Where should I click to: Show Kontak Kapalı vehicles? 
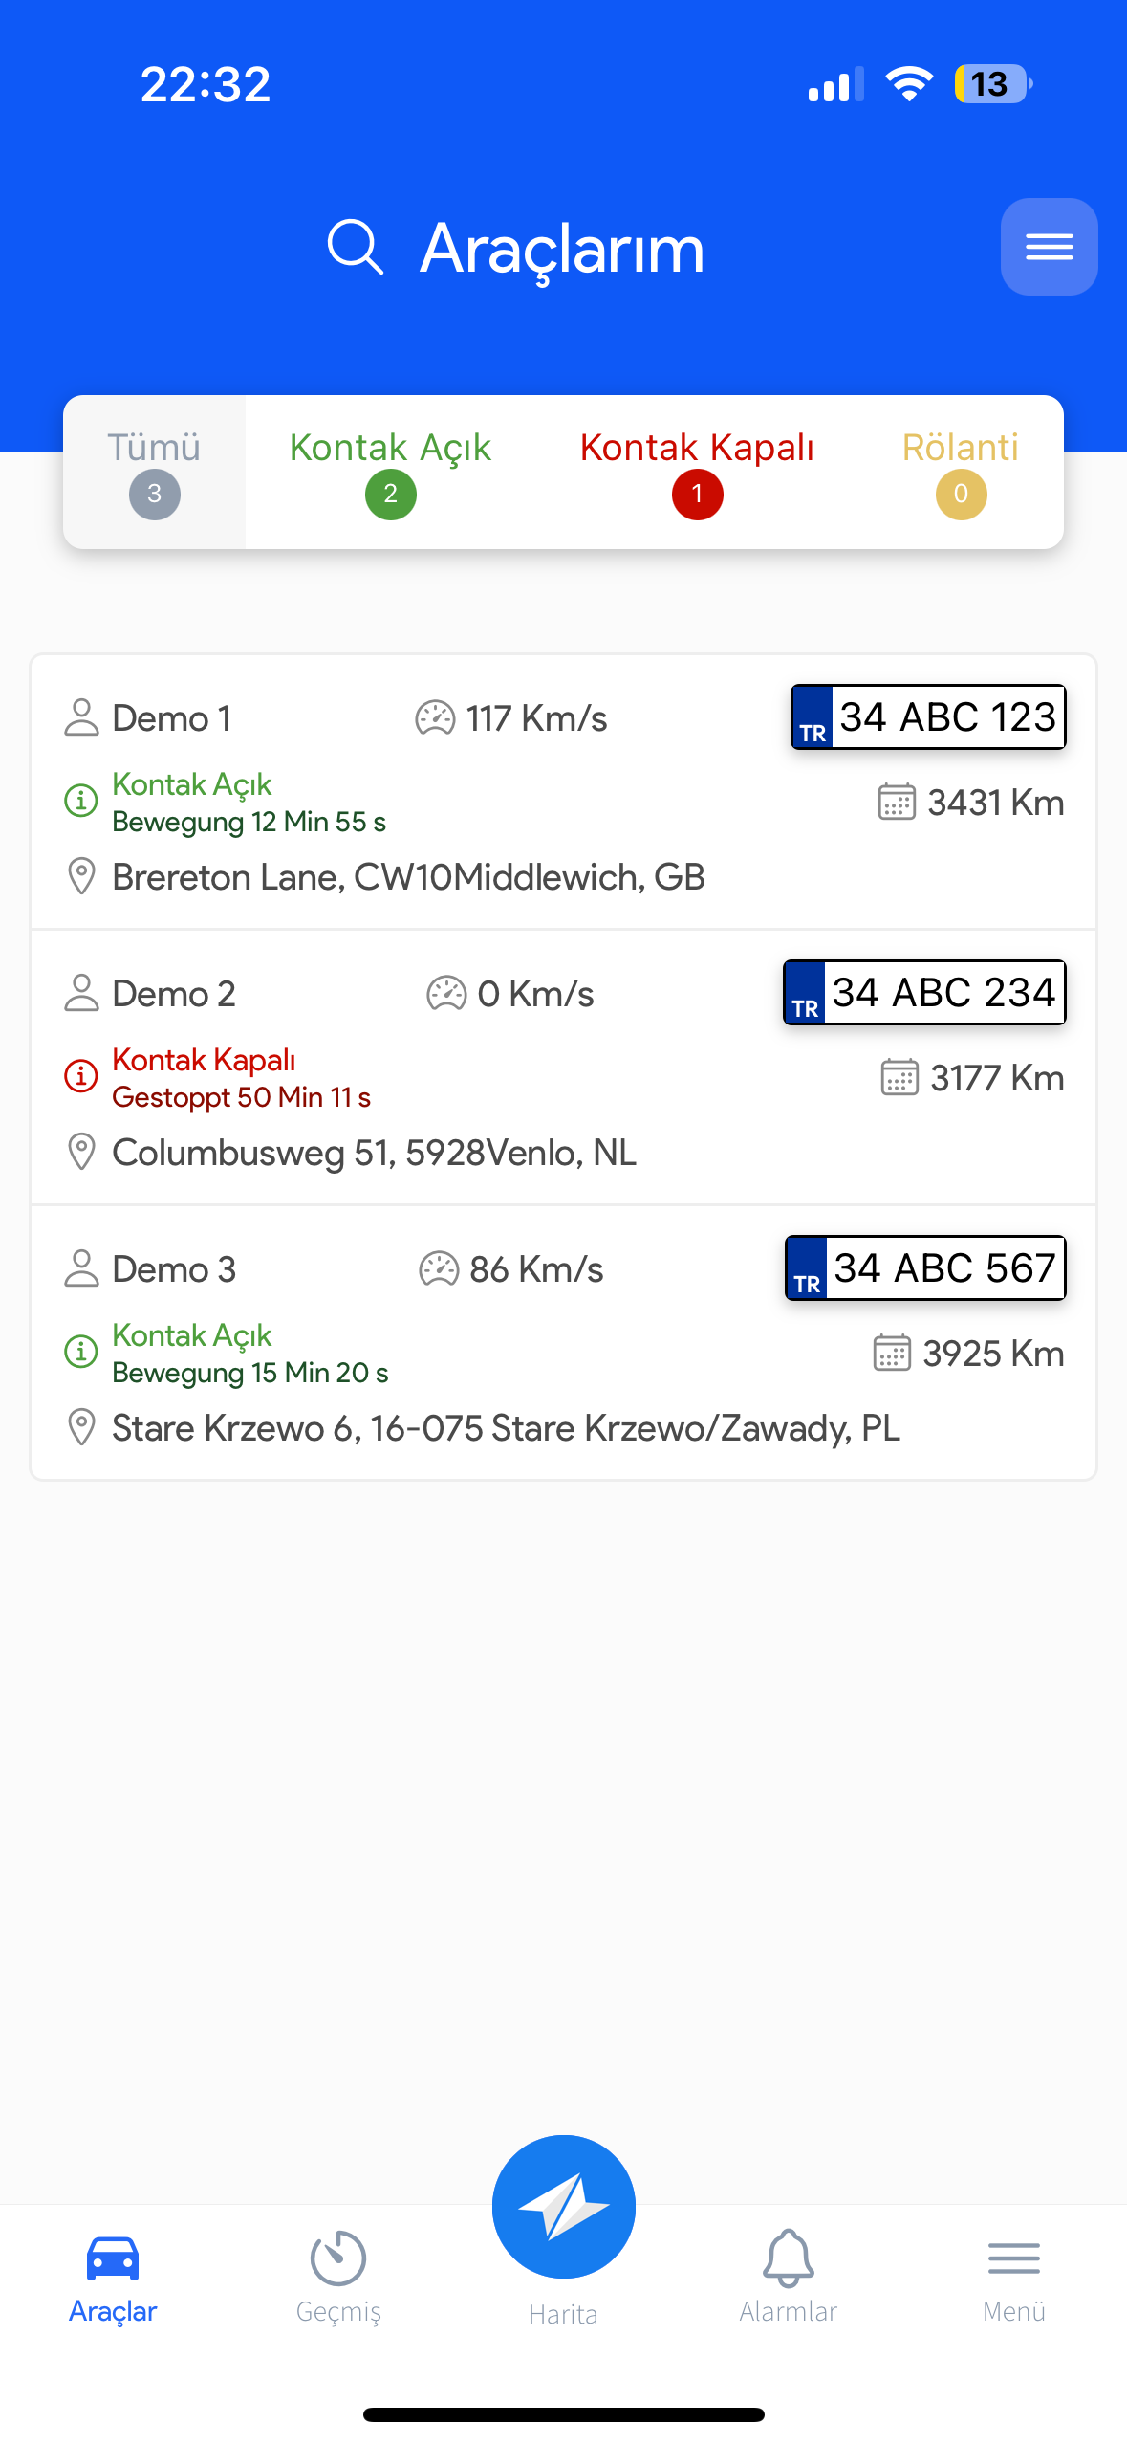(x=697, y=472)
